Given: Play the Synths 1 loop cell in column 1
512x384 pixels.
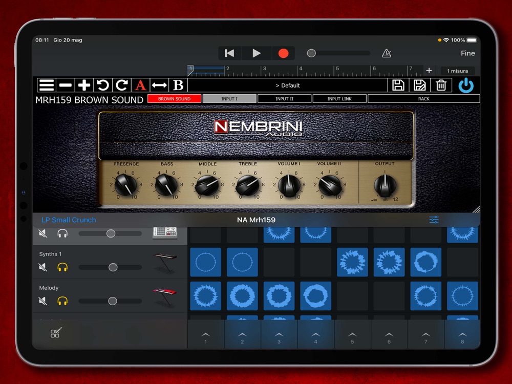Looking at the screenshot, I should tap(206, 262).
